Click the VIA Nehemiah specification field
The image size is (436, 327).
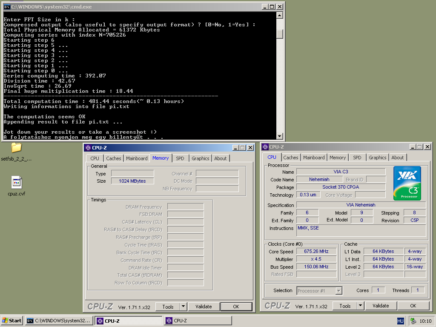(x=361, y=205)
